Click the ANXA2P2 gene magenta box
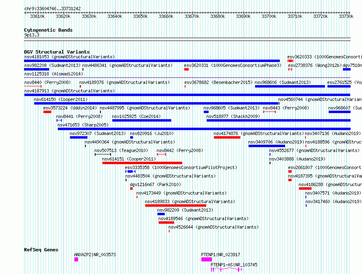The image size is (362, 274). pos(76,259)
